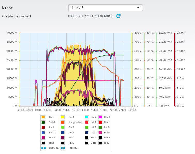The image size is (195, 154).
Task: Click the Uac1 legend label
Action: (x=71, y=117)
